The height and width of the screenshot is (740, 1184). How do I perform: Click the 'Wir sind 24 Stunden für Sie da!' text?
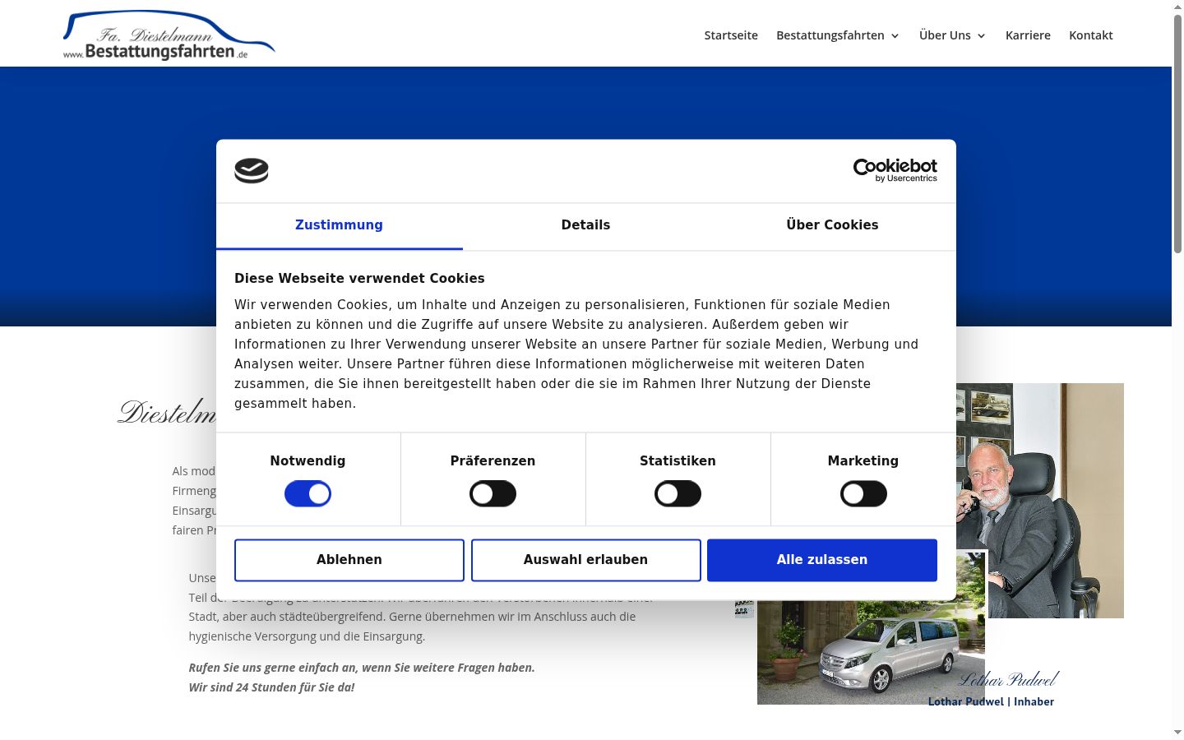click(x=271, y=687)
